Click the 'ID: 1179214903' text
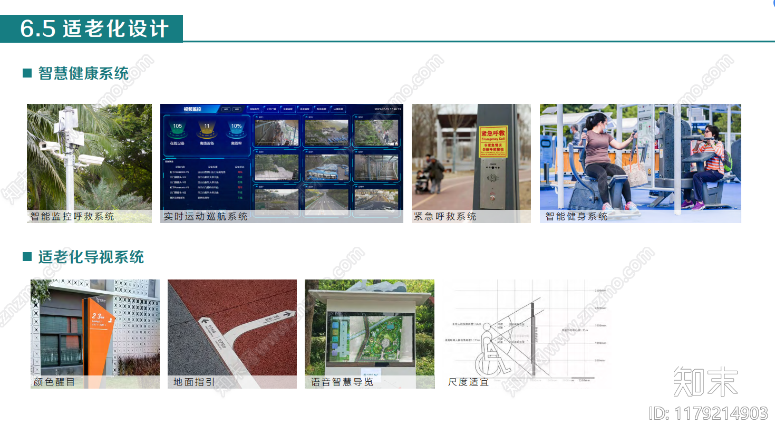This screenshot has height=434, width=775. click(708, 413)
